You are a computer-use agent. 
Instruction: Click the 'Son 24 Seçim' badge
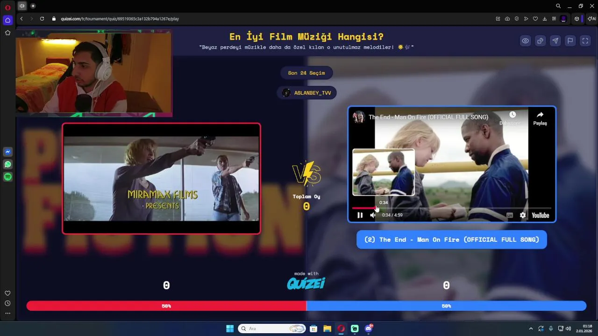[306, 73]
